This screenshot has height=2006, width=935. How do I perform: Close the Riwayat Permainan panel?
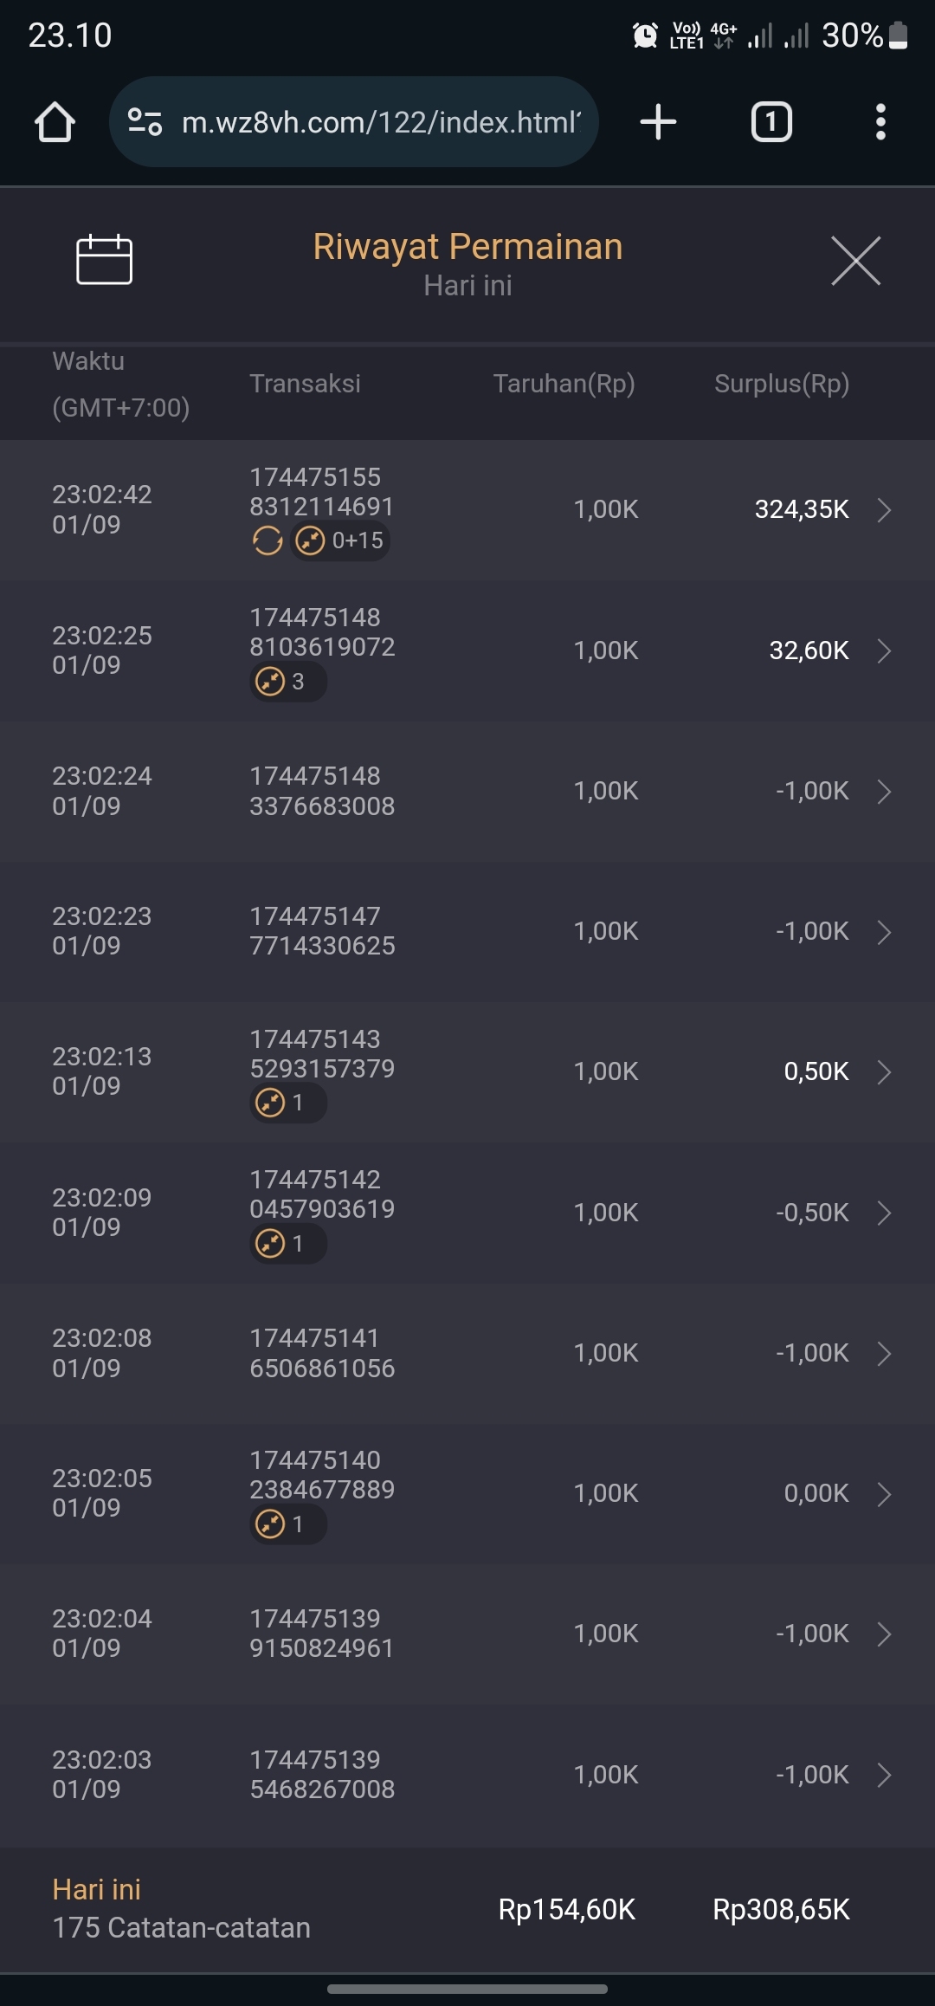click(855, 260)
